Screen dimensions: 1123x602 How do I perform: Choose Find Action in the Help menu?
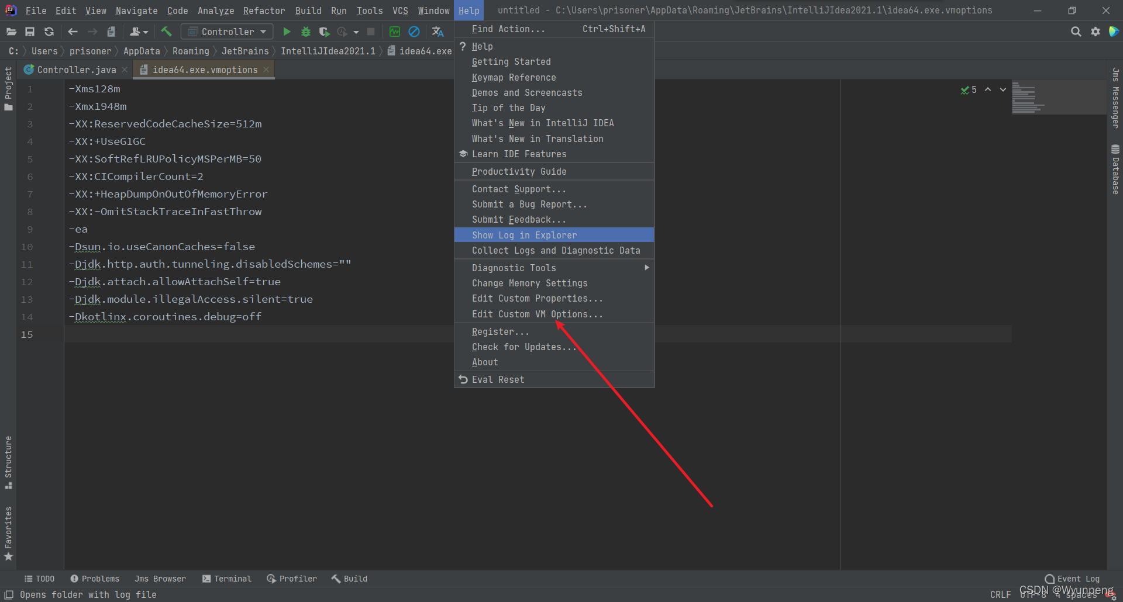pyautogui.click(x=554, y=29)
